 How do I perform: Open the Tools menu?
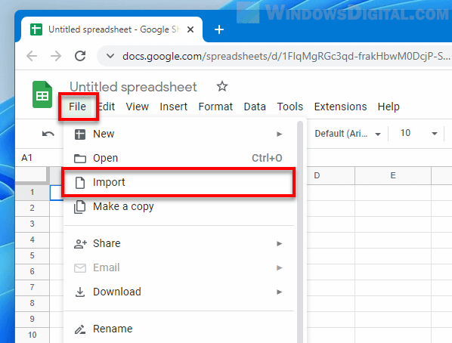[x=290, y=107]
